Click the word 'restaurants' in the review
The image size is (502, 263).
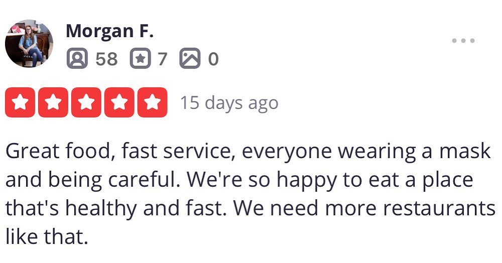point(439,209)
